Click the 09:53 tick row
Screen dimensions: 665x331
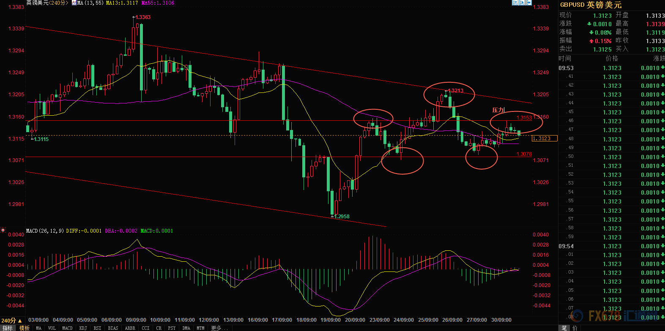click(611, 68)
